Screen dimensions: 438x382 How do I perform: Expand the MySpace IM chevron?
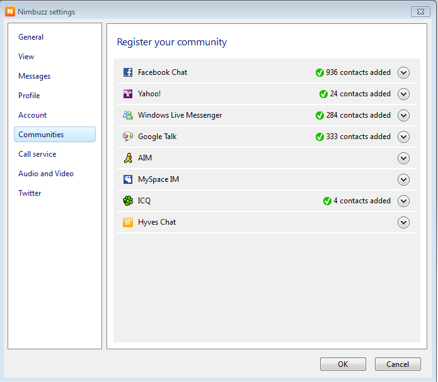click(403, 180)
